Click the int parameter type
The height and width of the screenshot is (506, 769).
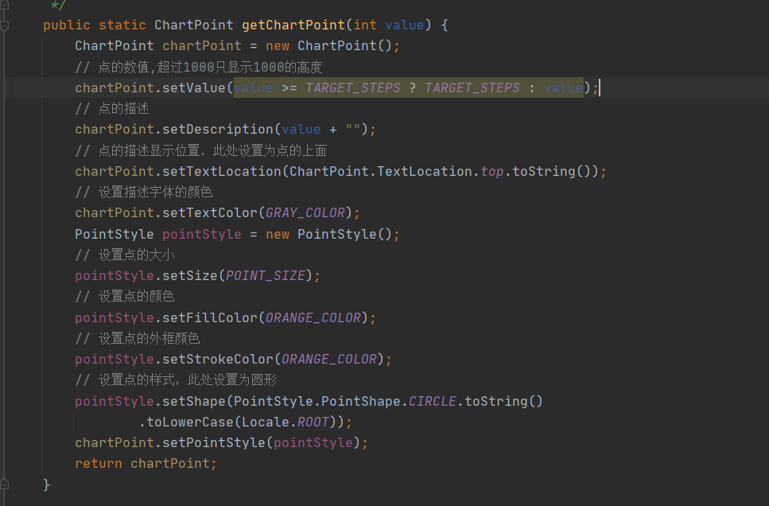tap(365, 25)
